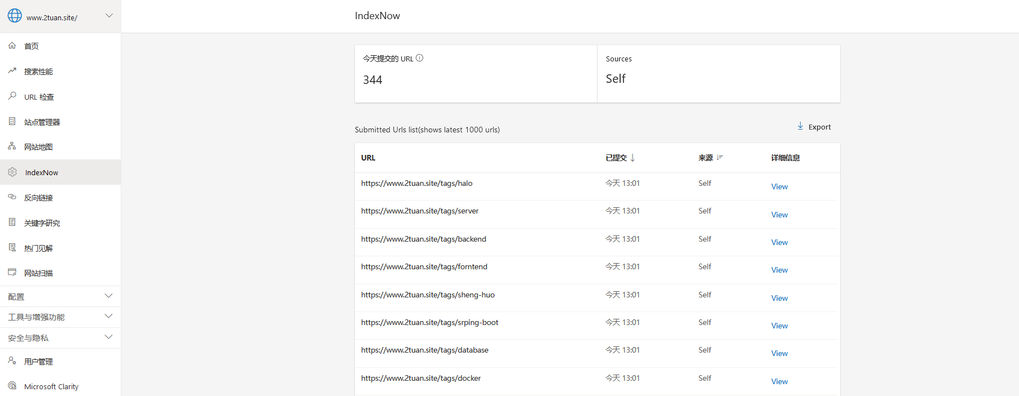Click the URL column header
1019x396 pixels.
[x=368, y=158]
